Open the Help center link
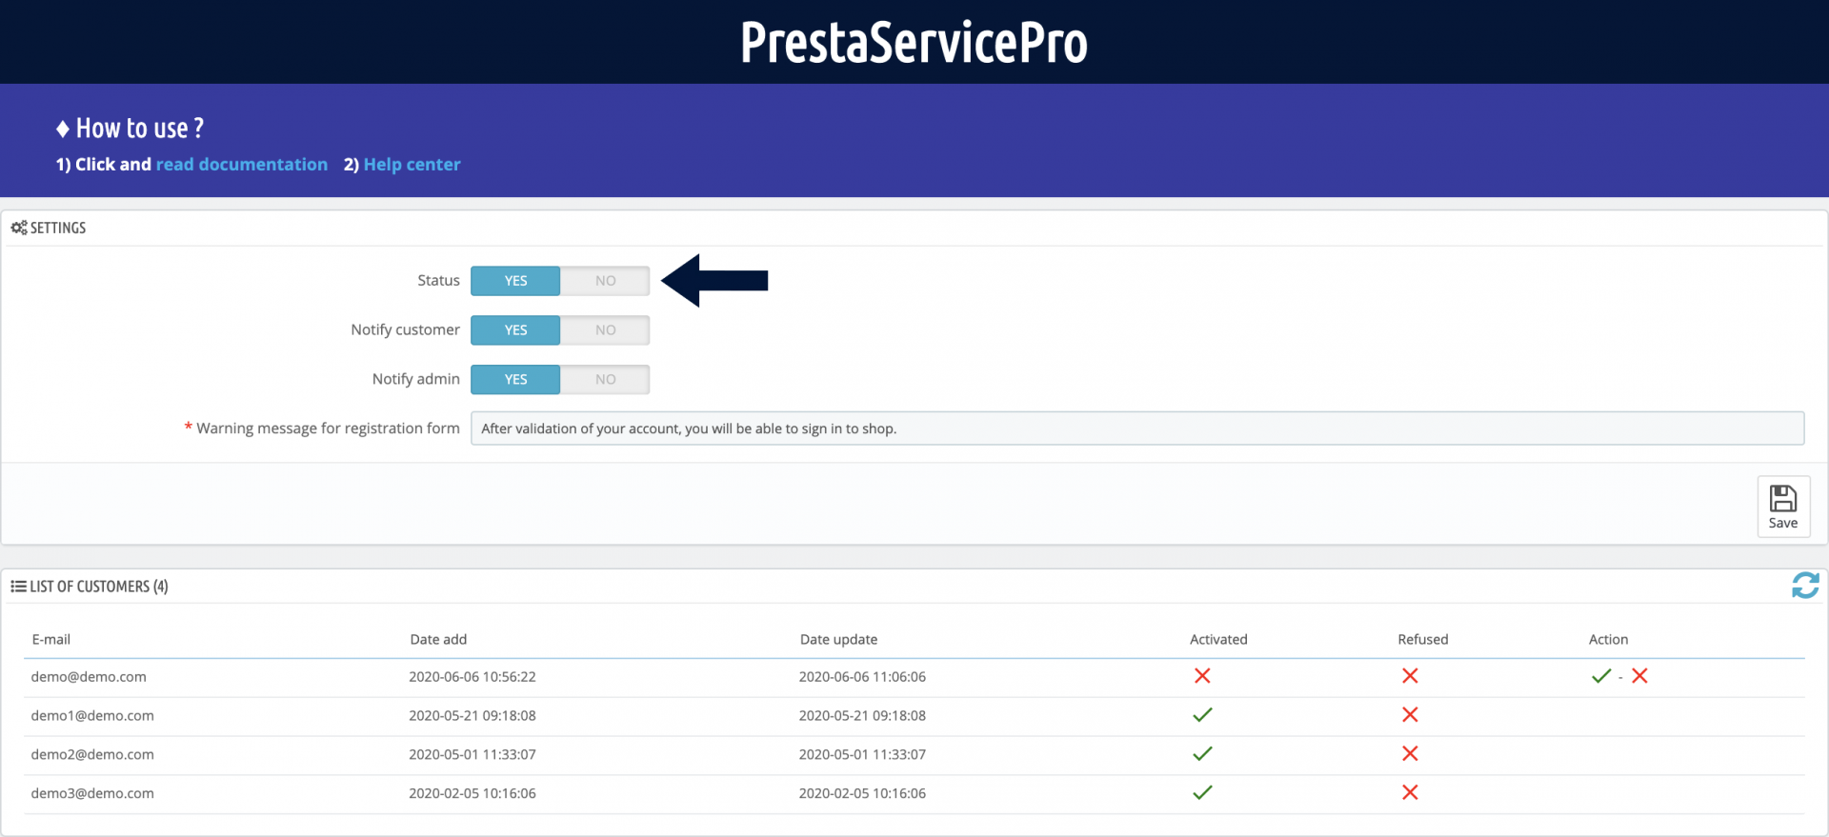The width and height of the screenshot is (1829, 837). pos(412,165)
